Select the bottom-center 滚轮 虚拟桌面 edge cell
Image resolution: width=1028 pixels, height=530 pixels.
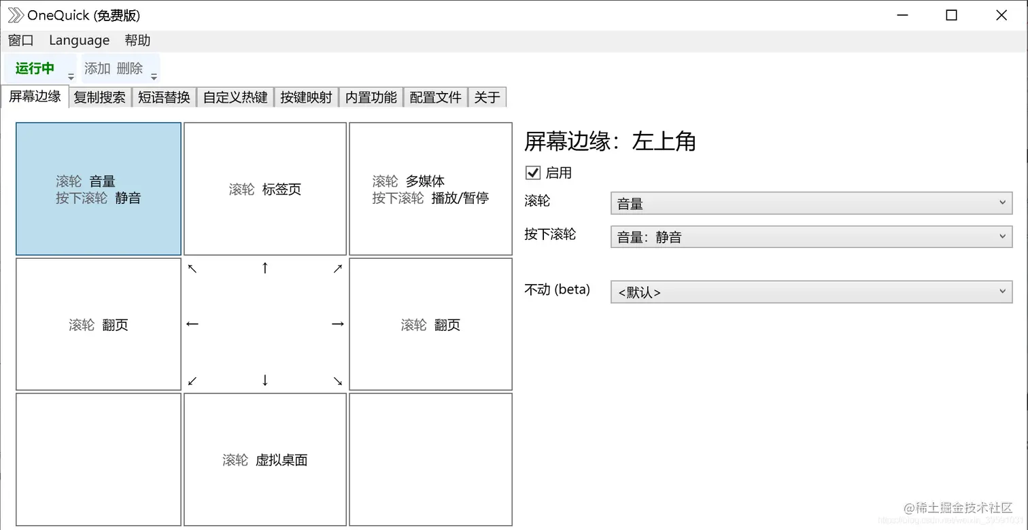point(264,459)
